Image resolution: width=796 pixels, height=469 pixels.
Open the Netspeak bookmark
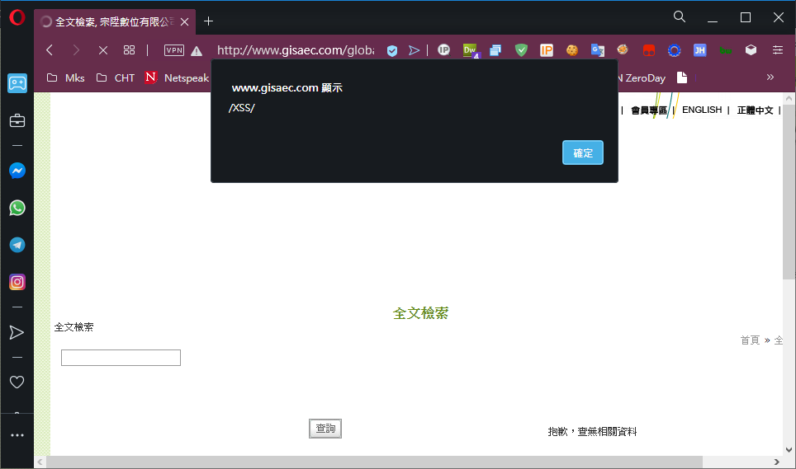click(x=177, y=78)
